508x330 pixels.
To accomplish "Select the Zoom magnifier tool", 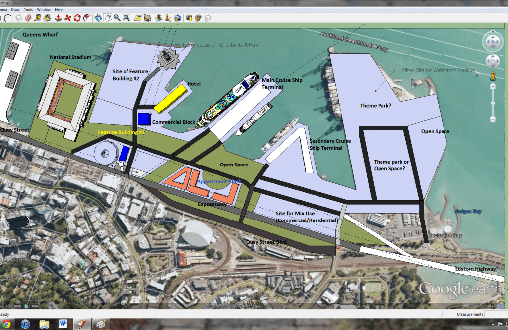I will [x=117, y=18].
